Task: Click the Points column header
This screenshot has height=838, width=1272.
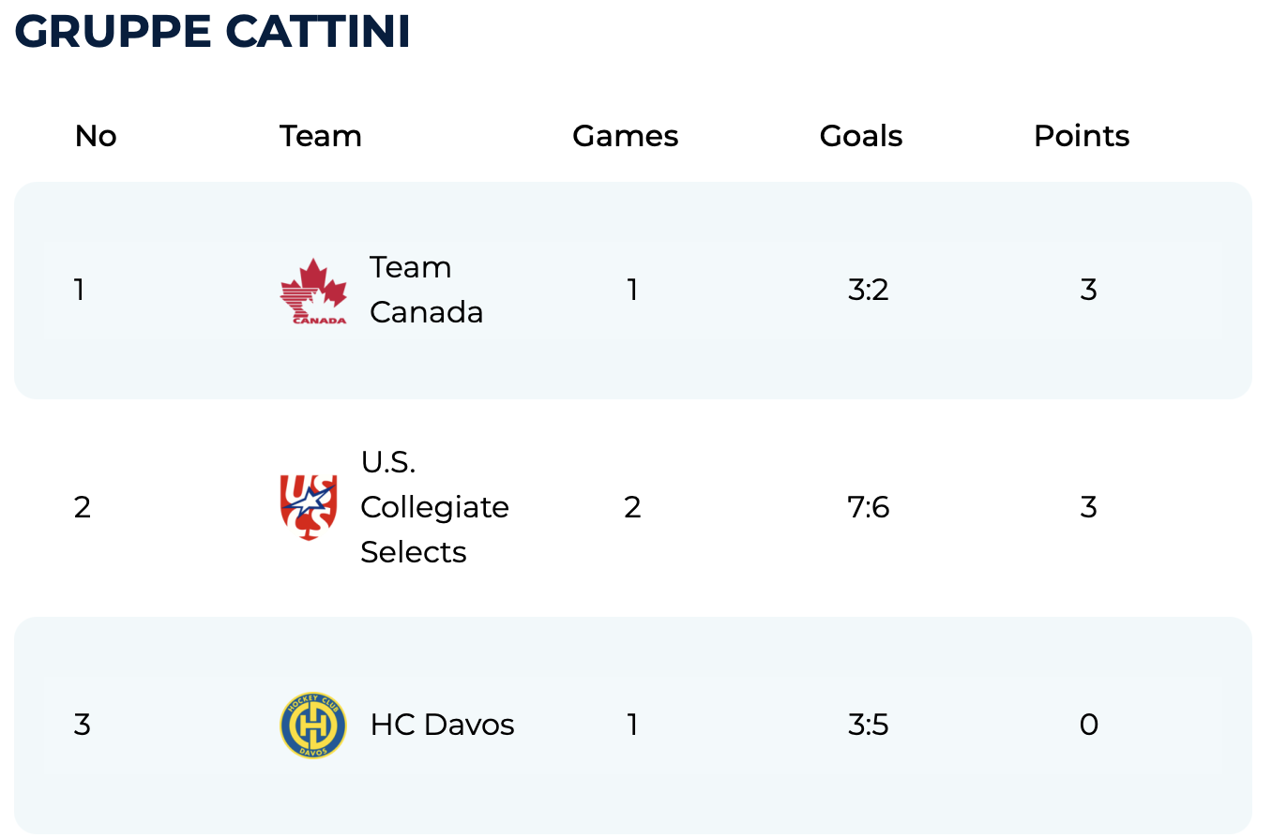Action: (1082, 136)
